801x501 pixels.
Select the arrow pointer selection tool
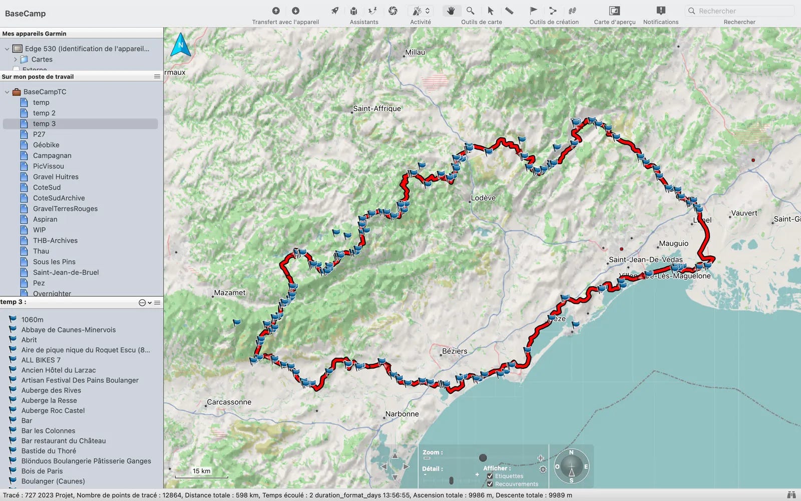coord(490,11)
